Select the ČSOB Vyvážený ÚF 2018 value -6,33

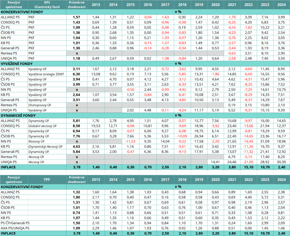click(x=182, y=84)
